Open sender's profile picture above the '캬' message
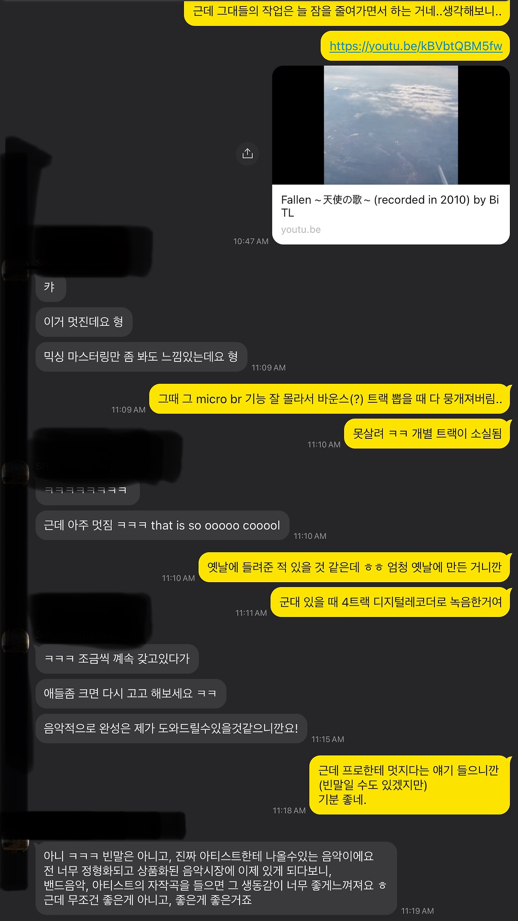518x921 pixels. 15,269
